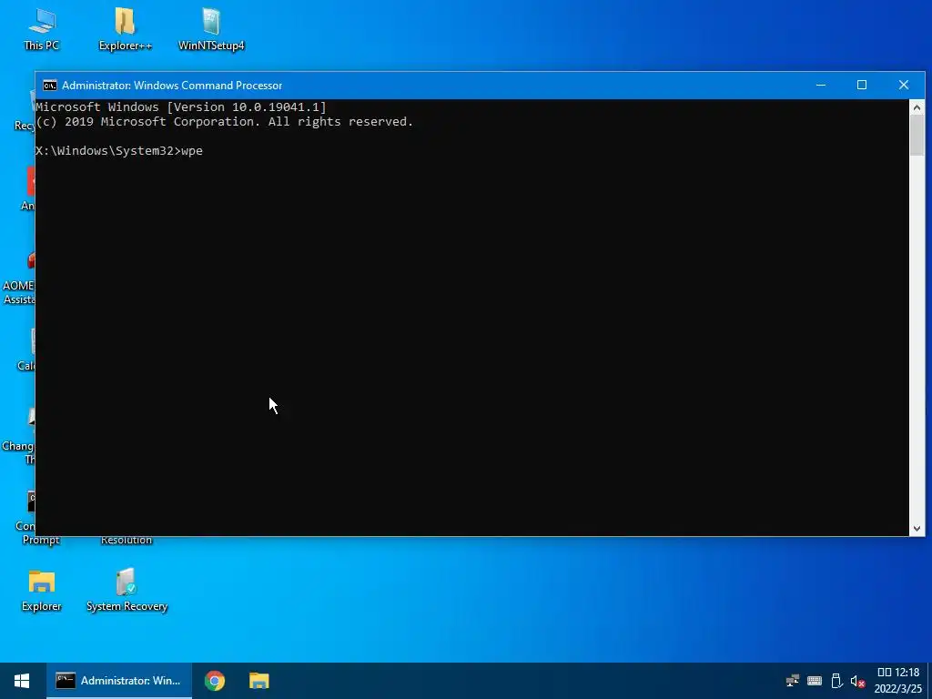Click the command window title bar icon

pyautogui.click(x=50, y=85)
